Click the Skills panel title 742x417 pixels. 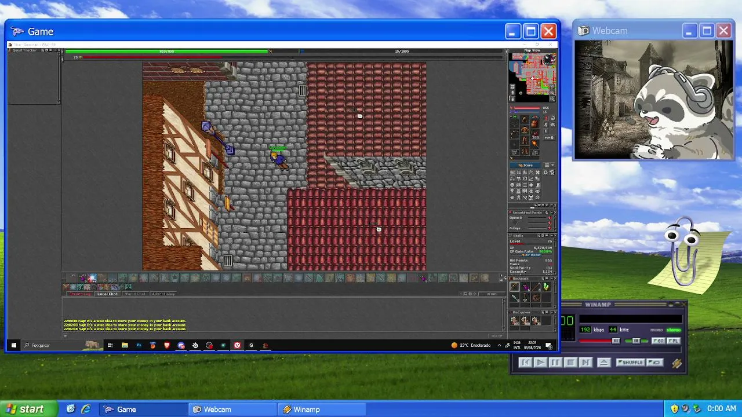point(518,236)
